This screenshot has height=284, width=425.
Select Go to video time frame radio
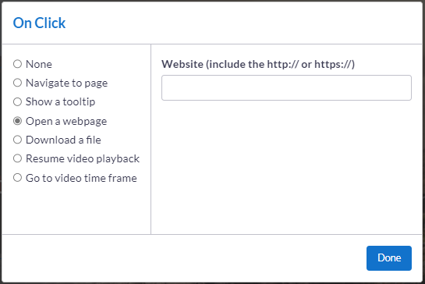click(x=17, y=178)
